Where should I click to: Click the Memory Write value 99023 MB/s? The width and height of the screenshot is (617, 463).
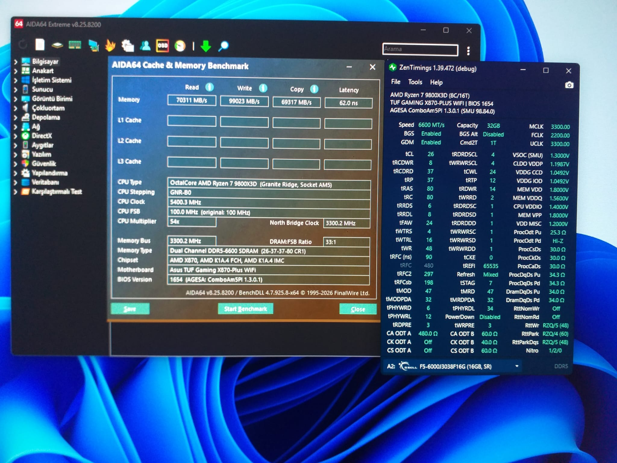(244, 101)
